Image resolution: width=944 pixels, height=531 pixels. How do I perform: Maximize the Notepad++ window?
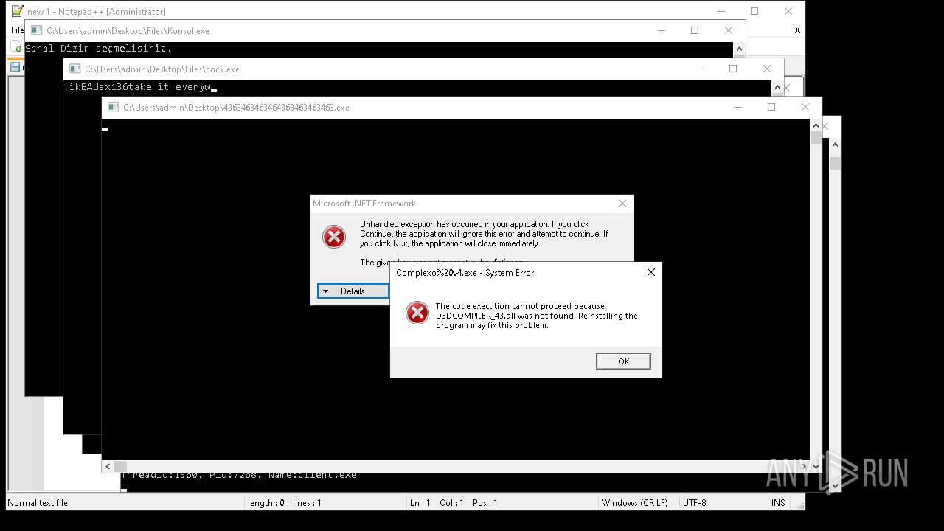(x=754, y=11)
